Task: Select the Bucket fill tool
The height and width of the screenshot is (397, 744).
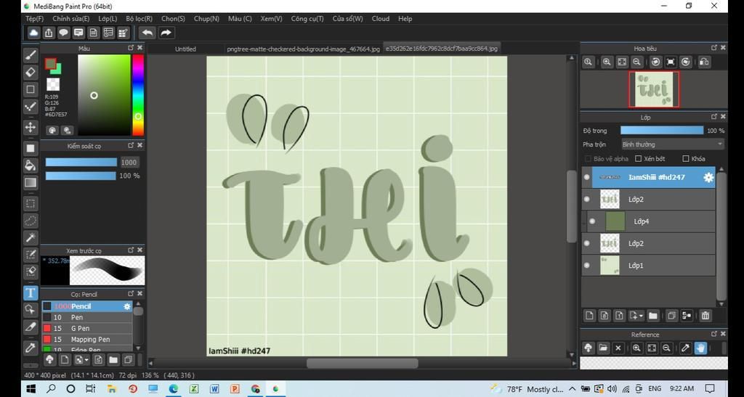Action: [31, 165]
